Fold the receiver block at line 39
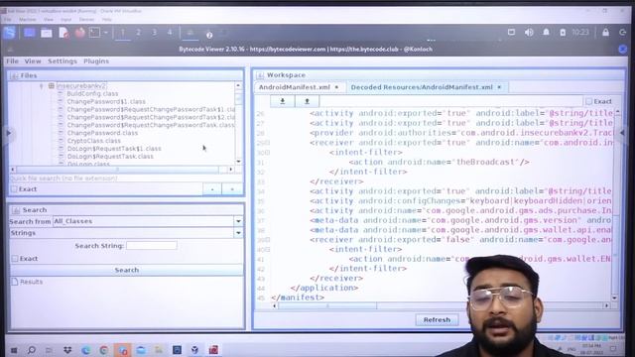Image resolution: width=635 pixels, height=357 pixels. 268,240
